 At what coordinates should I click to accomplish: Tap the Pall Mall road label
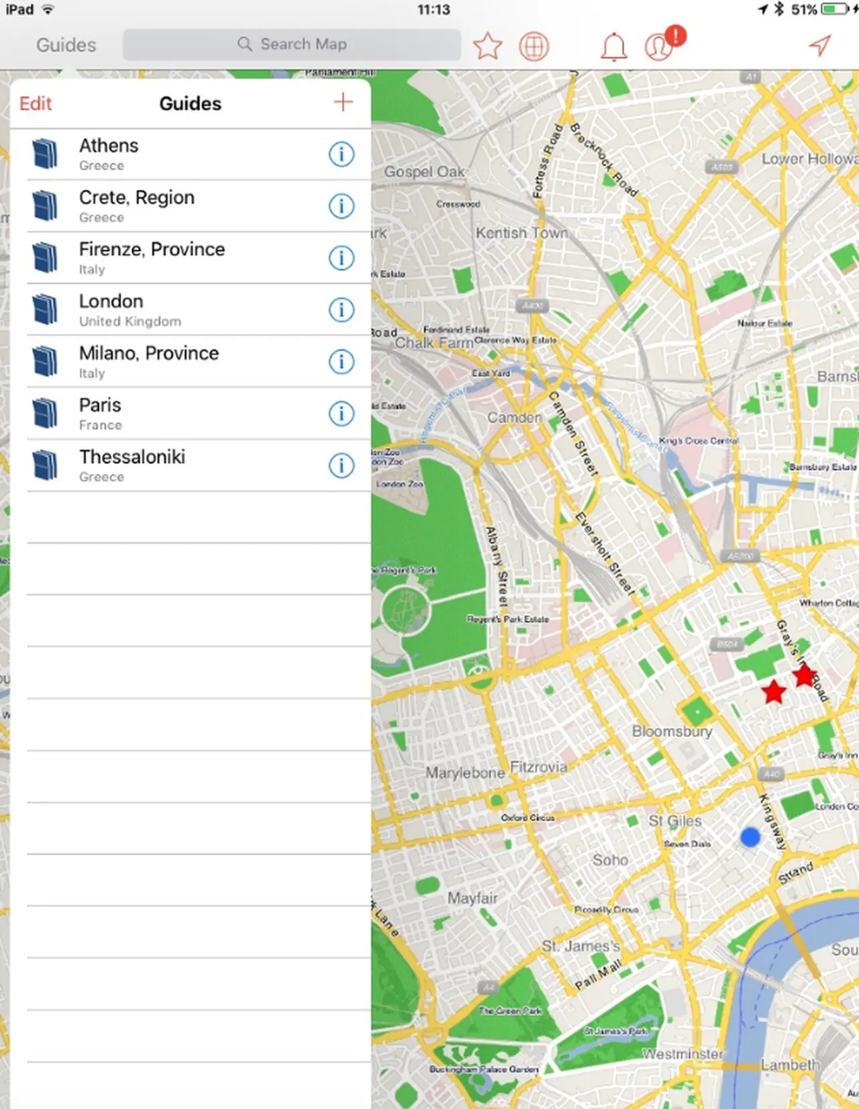[598, 975]
